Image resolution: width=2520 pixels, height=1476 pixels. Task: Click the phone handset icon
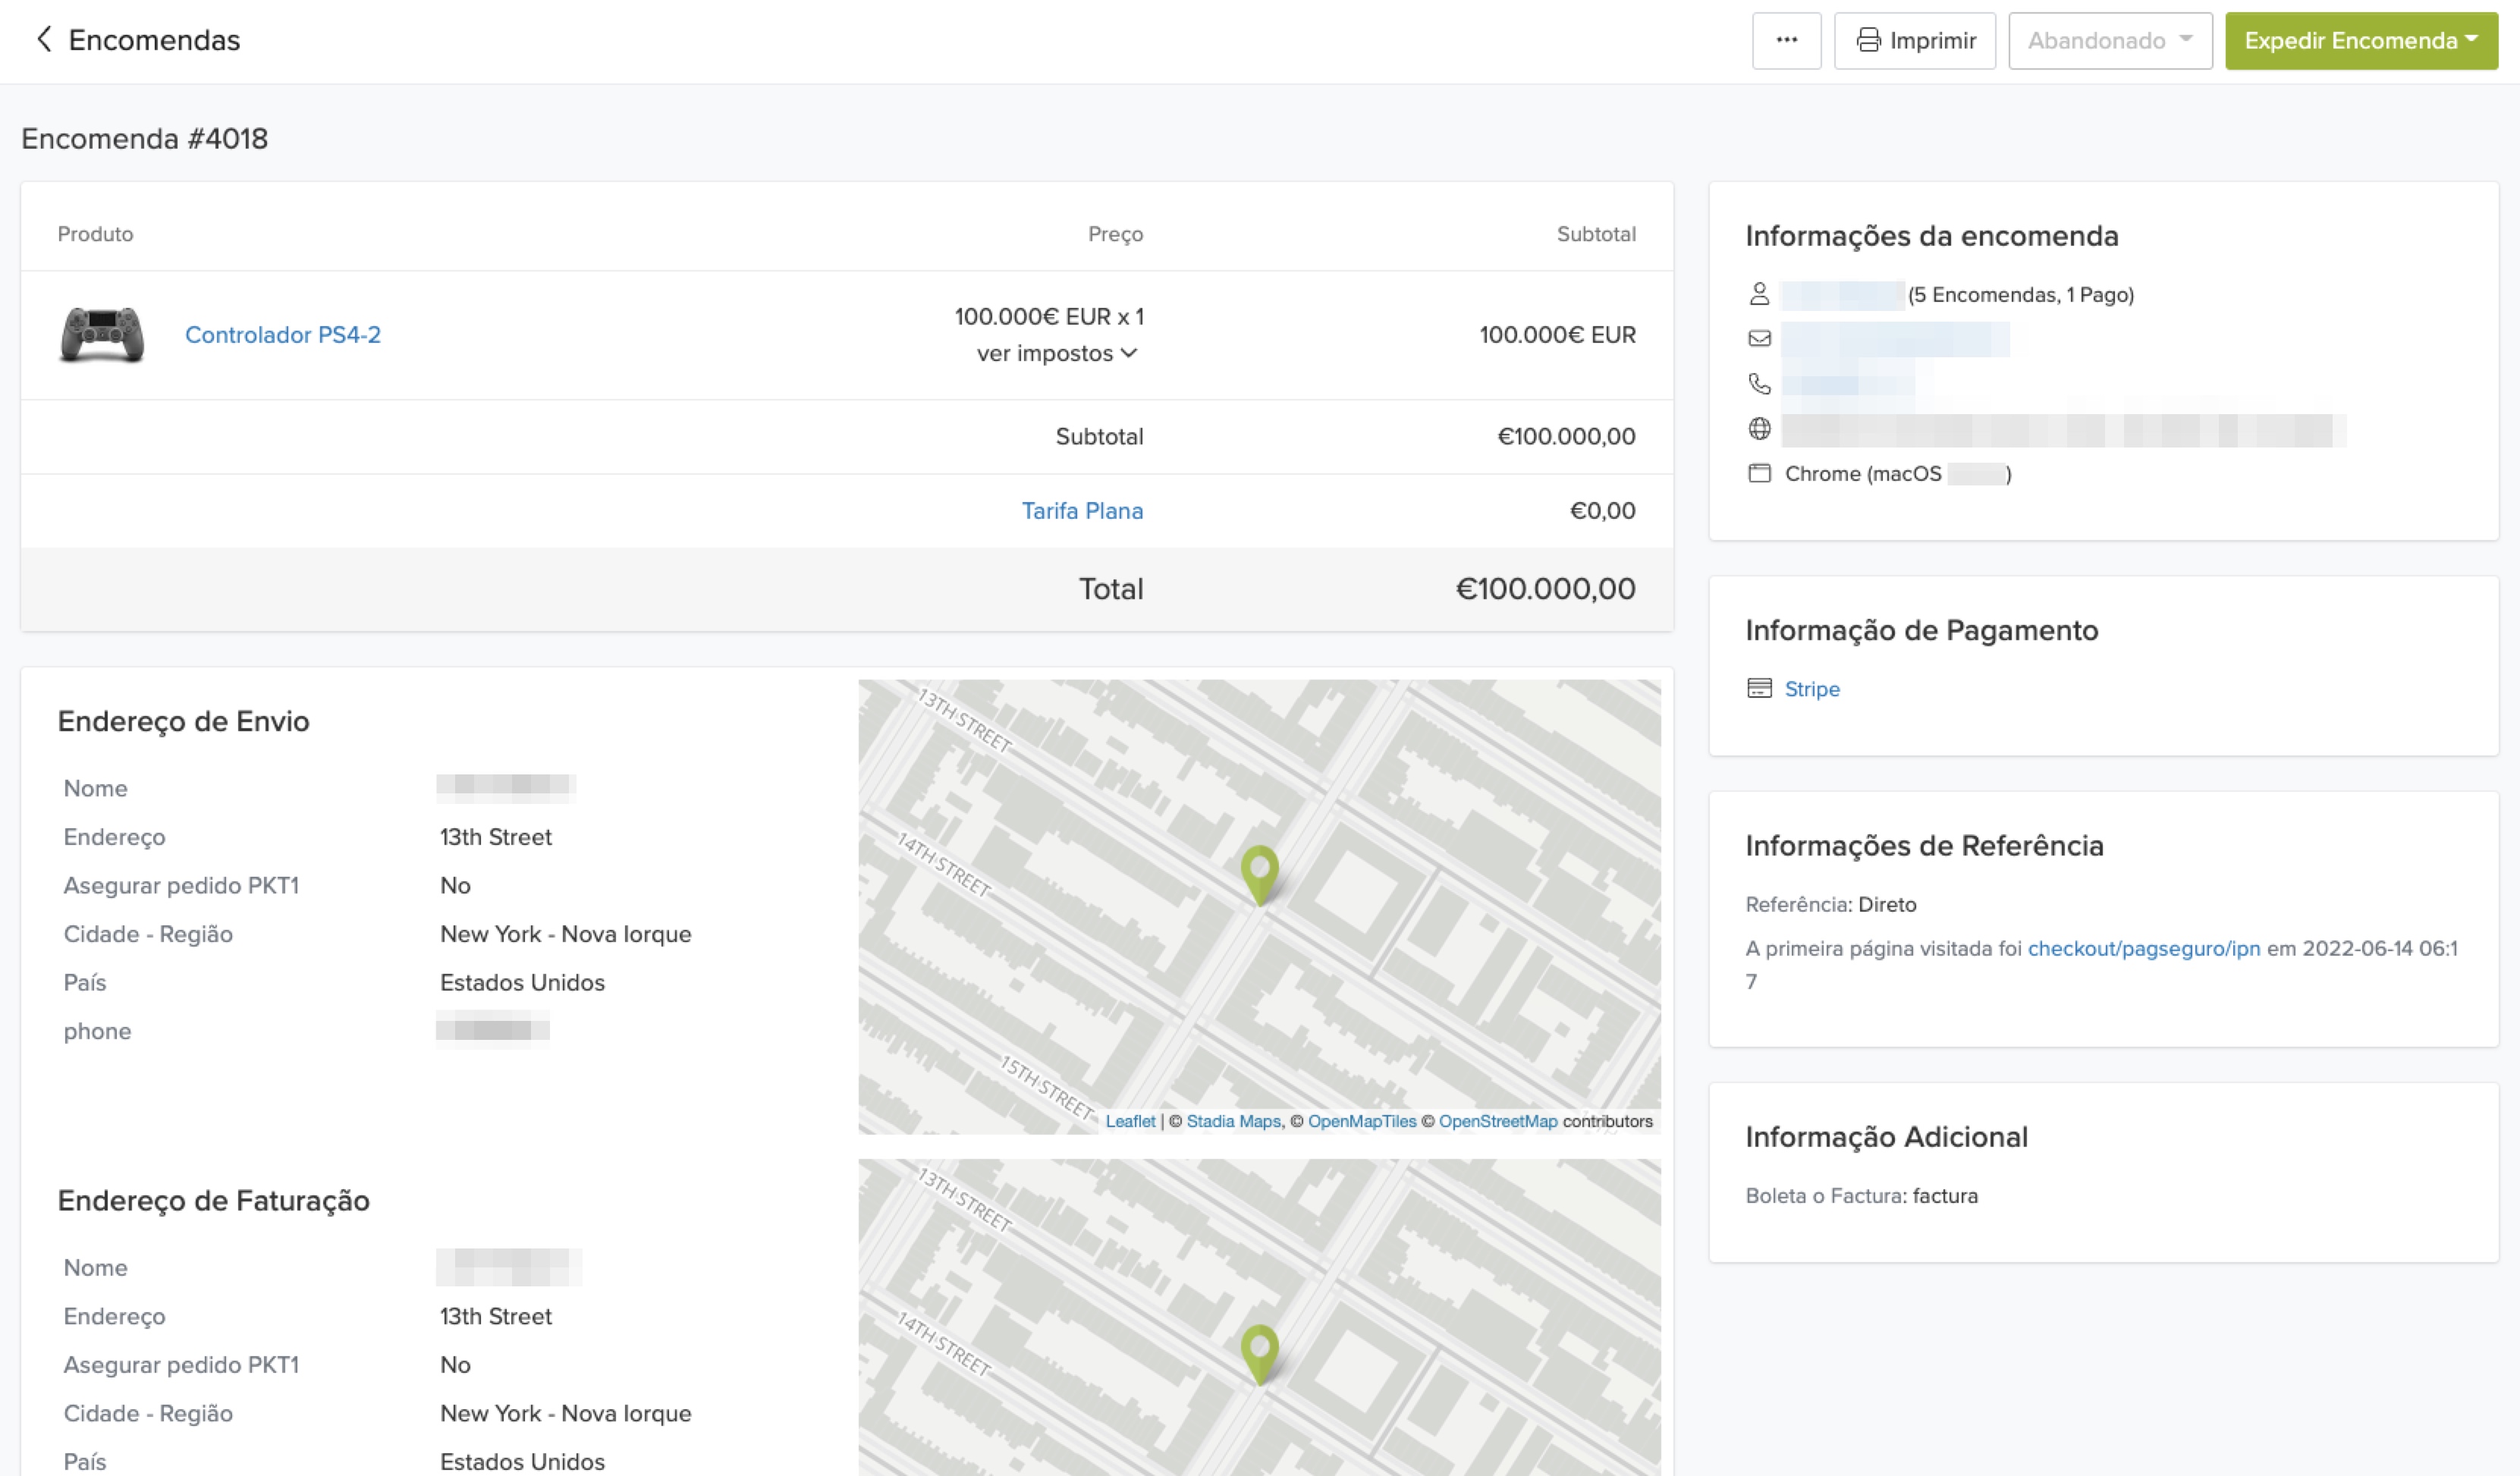1759,384
